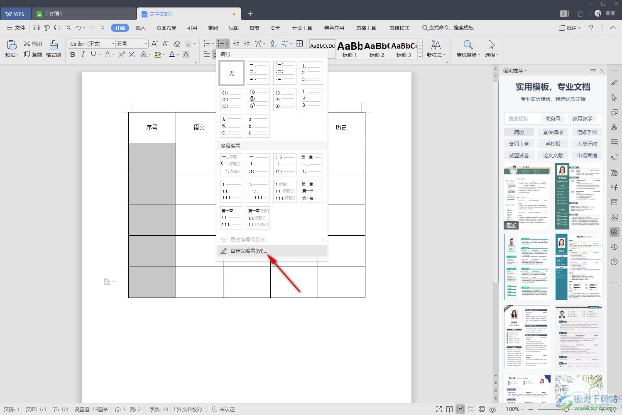Expand the 粘贴 paste dropdown

18,55
